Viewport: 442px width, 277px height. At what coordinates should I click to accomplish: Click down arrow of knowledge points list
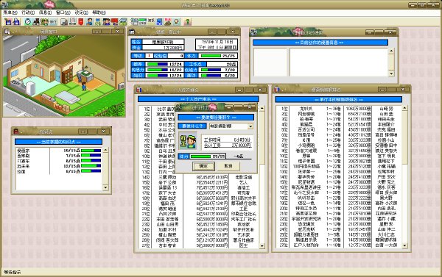click(x=105, y=187)
